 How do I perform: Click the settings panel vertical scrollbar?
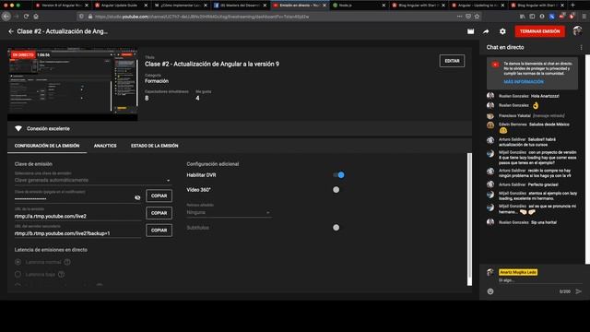[x=469, y=219]
